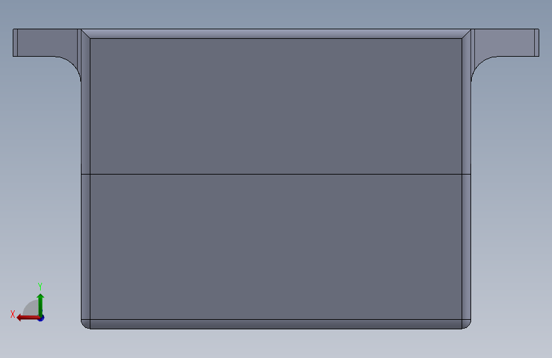This screenshot has height=358, width=552.
Task: Click empty background below the model to deselect
Action: [x=276, y=345]
